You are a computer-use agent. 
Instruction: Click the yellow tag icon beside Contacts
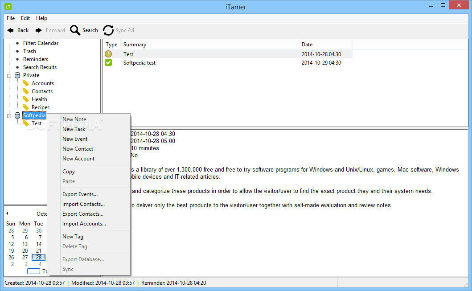[x=26, y=91]
